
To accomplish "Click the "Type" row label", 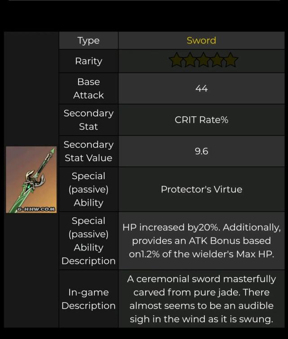I will [x=89, y=40].
